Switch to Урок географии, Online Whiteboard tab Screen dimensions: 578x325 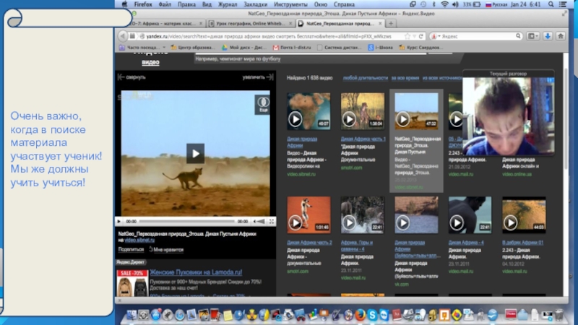click(251, 24)
